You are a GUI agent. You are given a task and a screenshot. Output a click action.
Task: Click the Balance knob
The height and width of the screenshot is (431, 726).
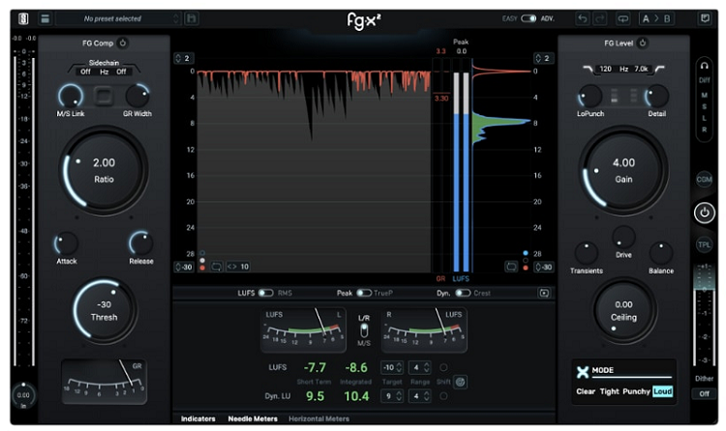(x=661, y=253)
